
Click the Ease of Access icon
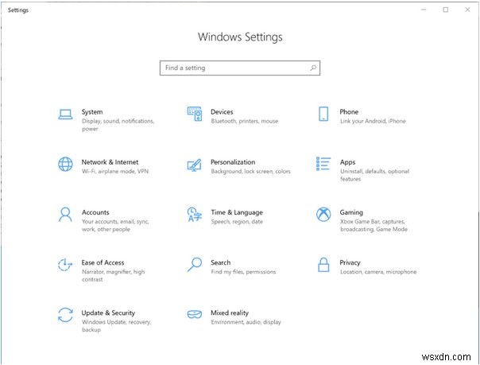tap(65, 265)
